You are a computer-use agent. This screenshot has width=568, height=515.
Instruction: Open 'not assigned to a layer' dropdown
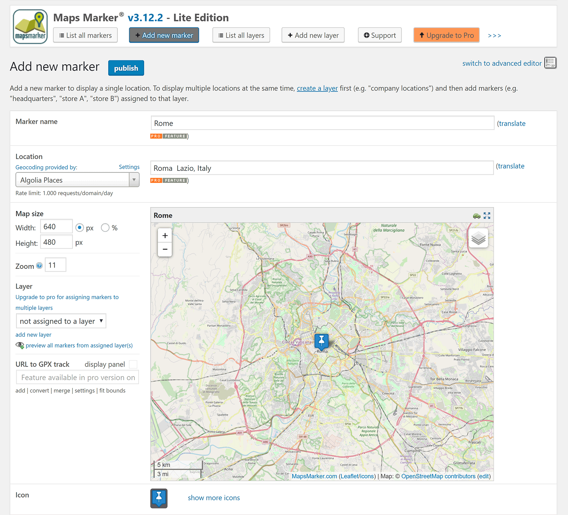point(61,321)
